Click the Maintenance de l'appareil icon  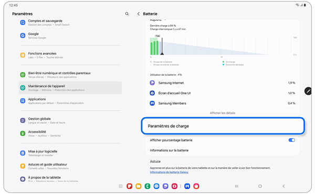click(23, 88)
